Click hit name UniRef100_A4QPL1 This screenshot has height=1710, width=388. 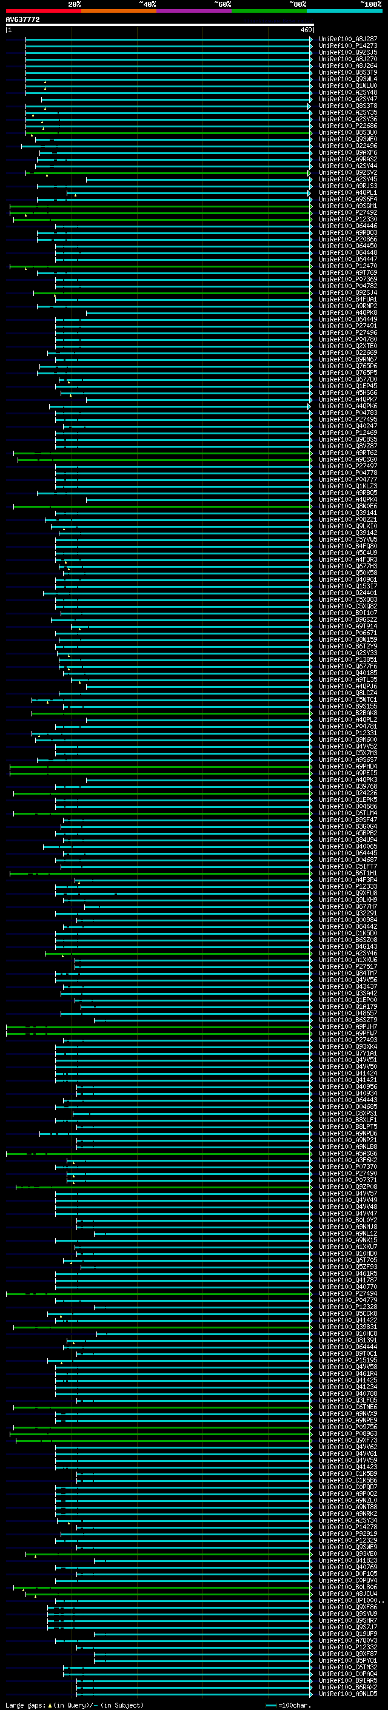[348, 192]
